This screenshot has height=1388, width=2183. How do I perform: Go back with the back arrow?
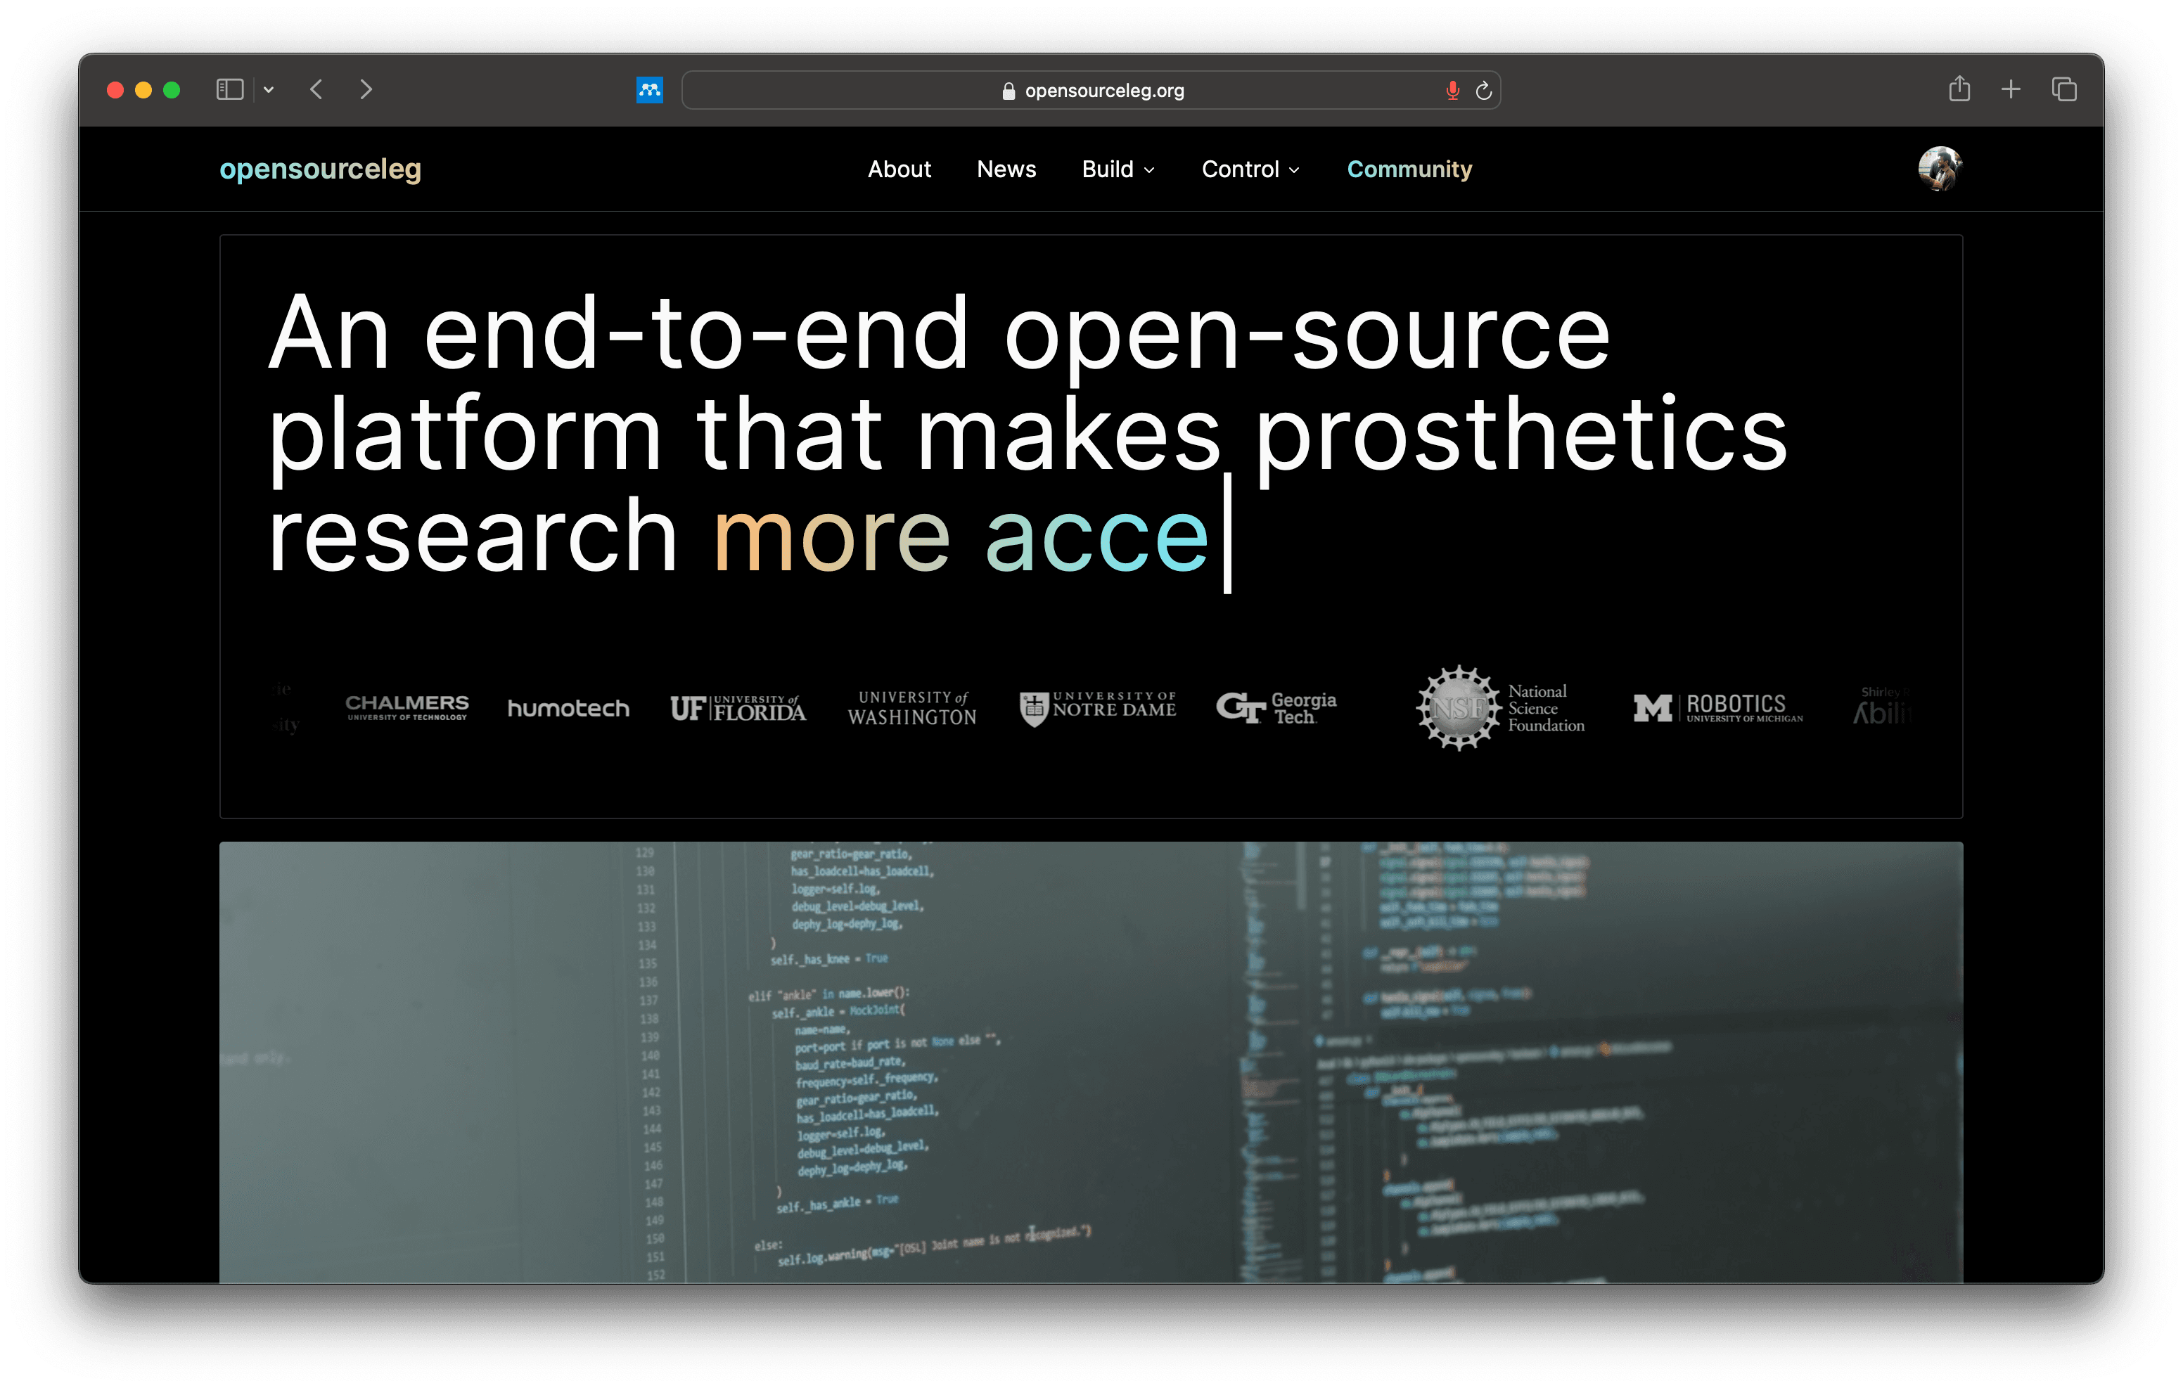click(x=316, y=90)
